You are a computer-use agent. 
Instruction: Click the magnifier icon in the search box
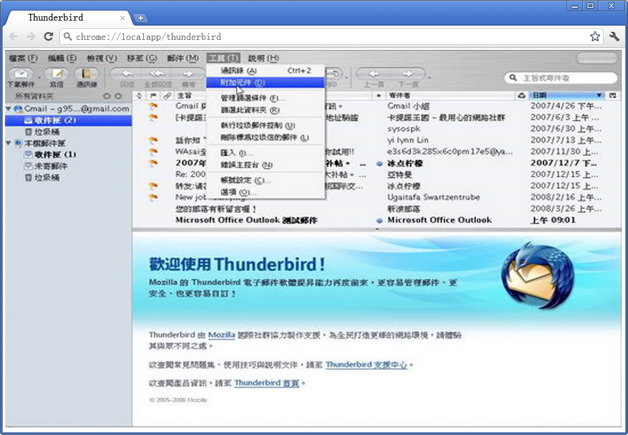pyautogui.click(x=513, y=77)
